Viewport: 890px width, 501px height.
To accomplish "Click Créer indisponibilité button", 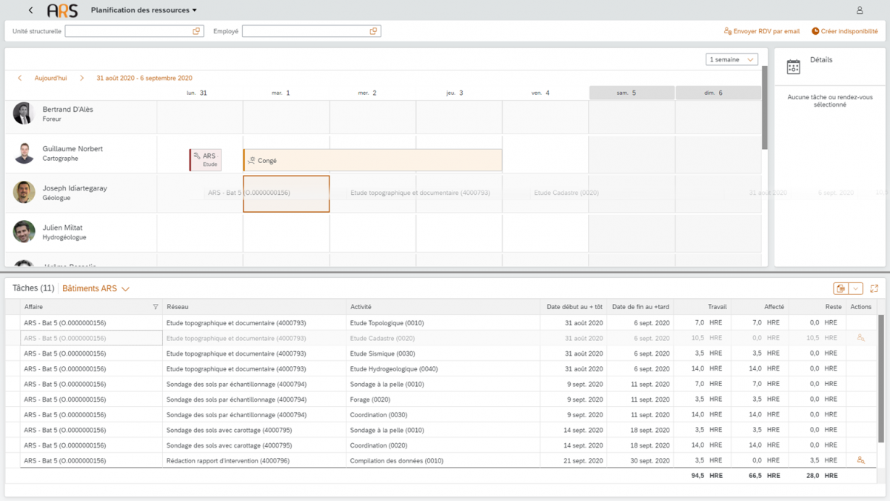I will click(845, 31).
